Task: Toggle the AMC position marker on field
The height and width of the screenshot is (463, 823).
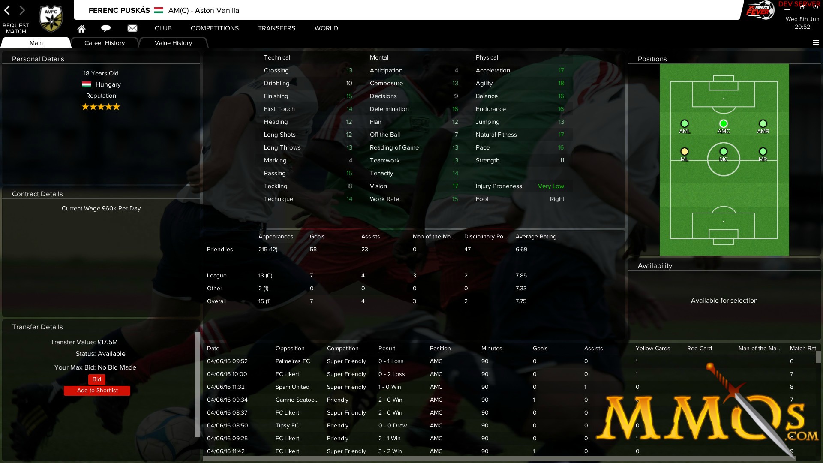Action: click(723, 123)
